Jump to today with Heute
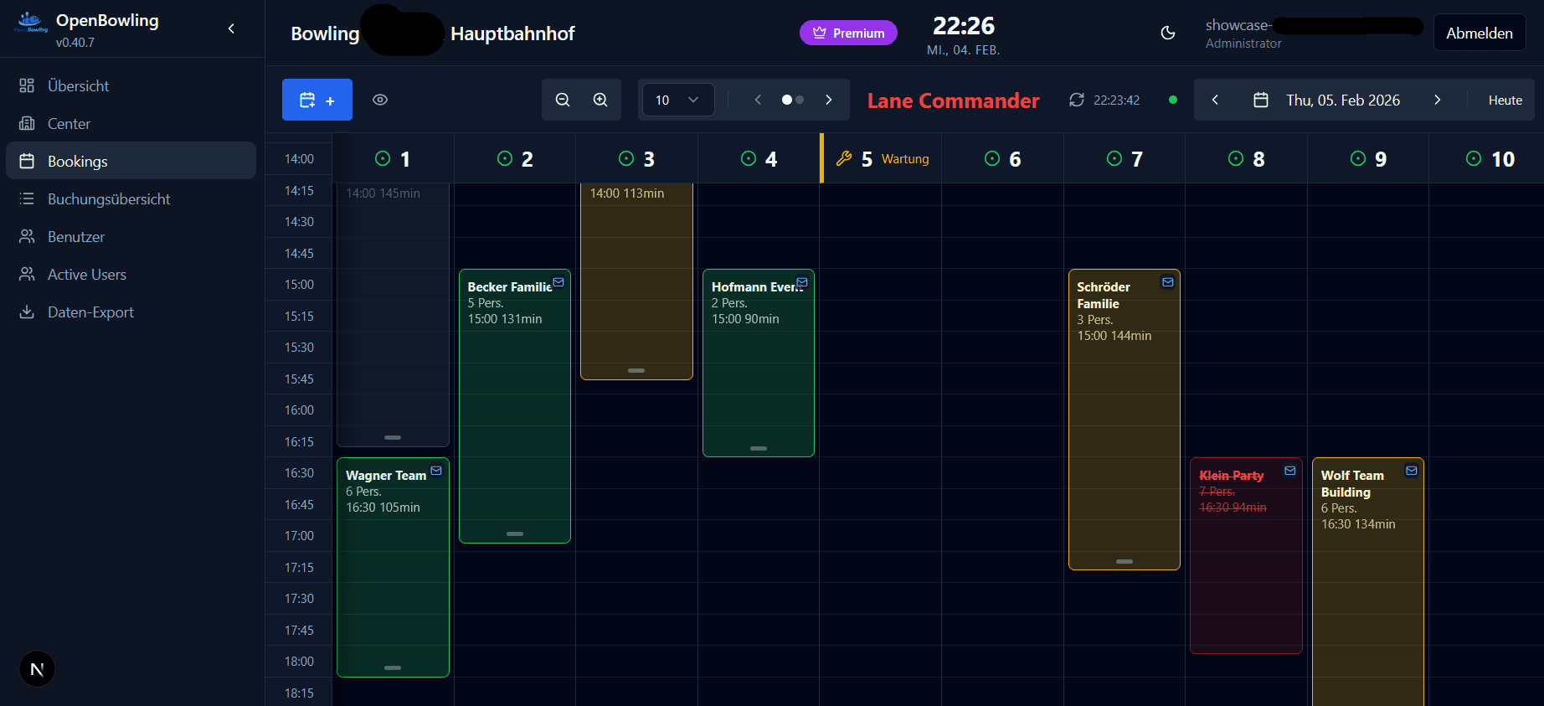Screen dimensions: 1544x706 click(1505, 100)
